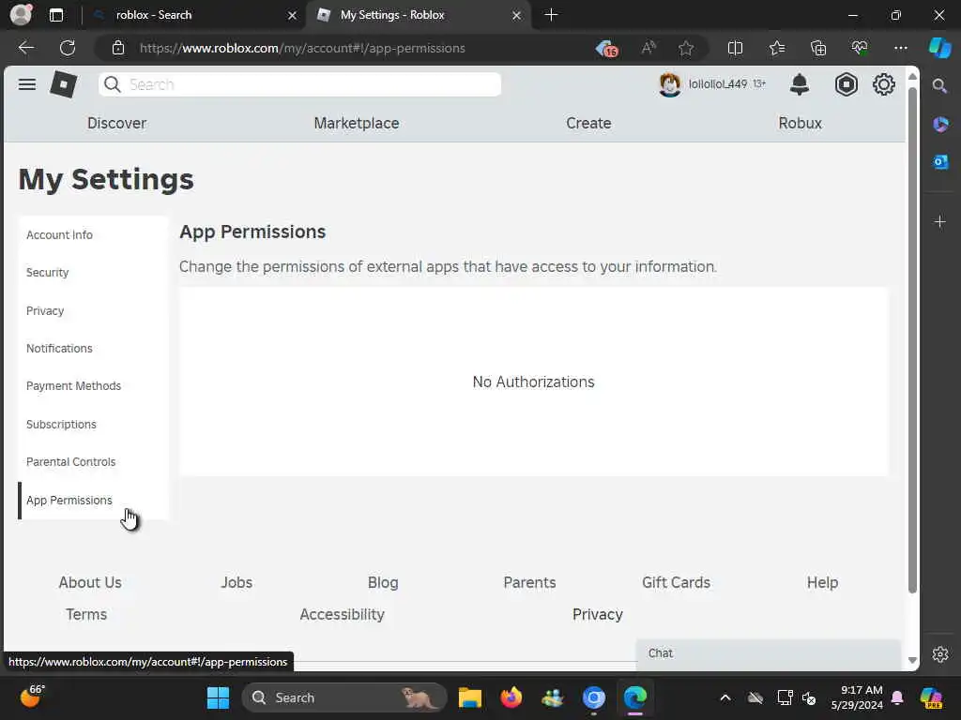Viewport: 961px width, 720px height.
Task: Open File Explorer from the taskbar
Action: click(x=470, y=697)
